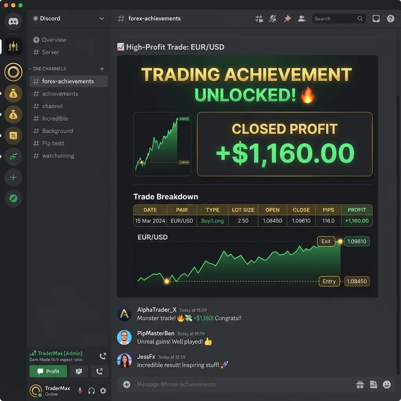Open TraderMax [Admin] voice status
The height and width of the screenshot is (401, 401).
[60, 353]
